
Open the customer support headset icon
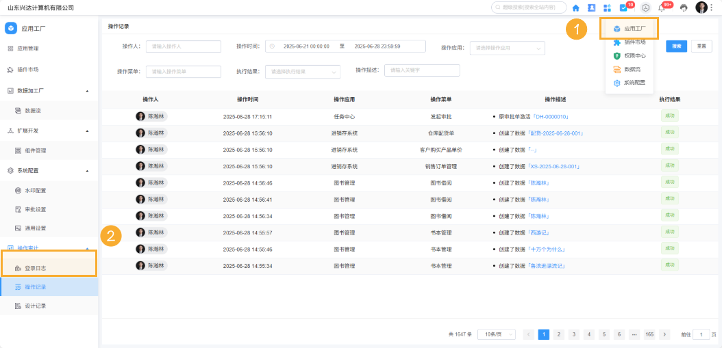click(684, 8)
